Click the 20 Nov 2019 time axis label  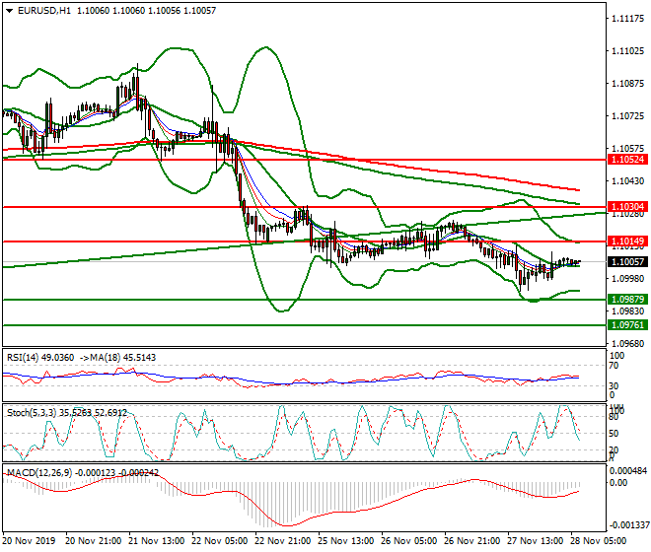pos(29,541)
